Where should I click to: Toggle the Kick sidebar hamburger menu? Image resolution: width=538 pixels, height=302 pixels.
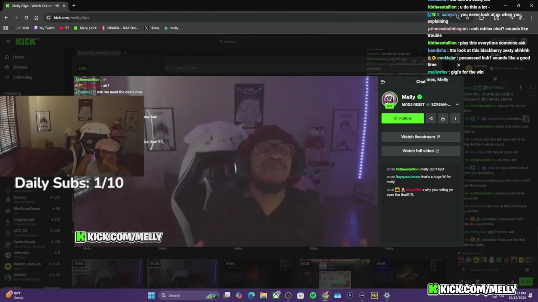[8, 42]
